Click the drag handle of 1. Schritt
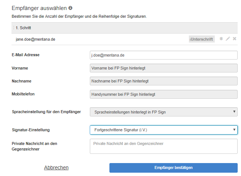 (x=14, y=28)
